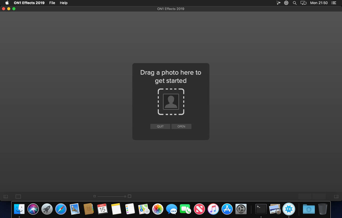Open Preview from the Dock
The width and height of the screenshot is (342, 218).
[275, 209]
